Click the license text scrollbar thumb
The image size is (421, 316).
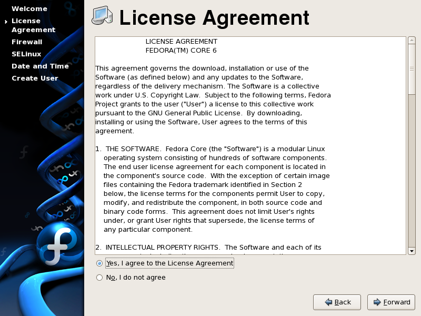412,69
